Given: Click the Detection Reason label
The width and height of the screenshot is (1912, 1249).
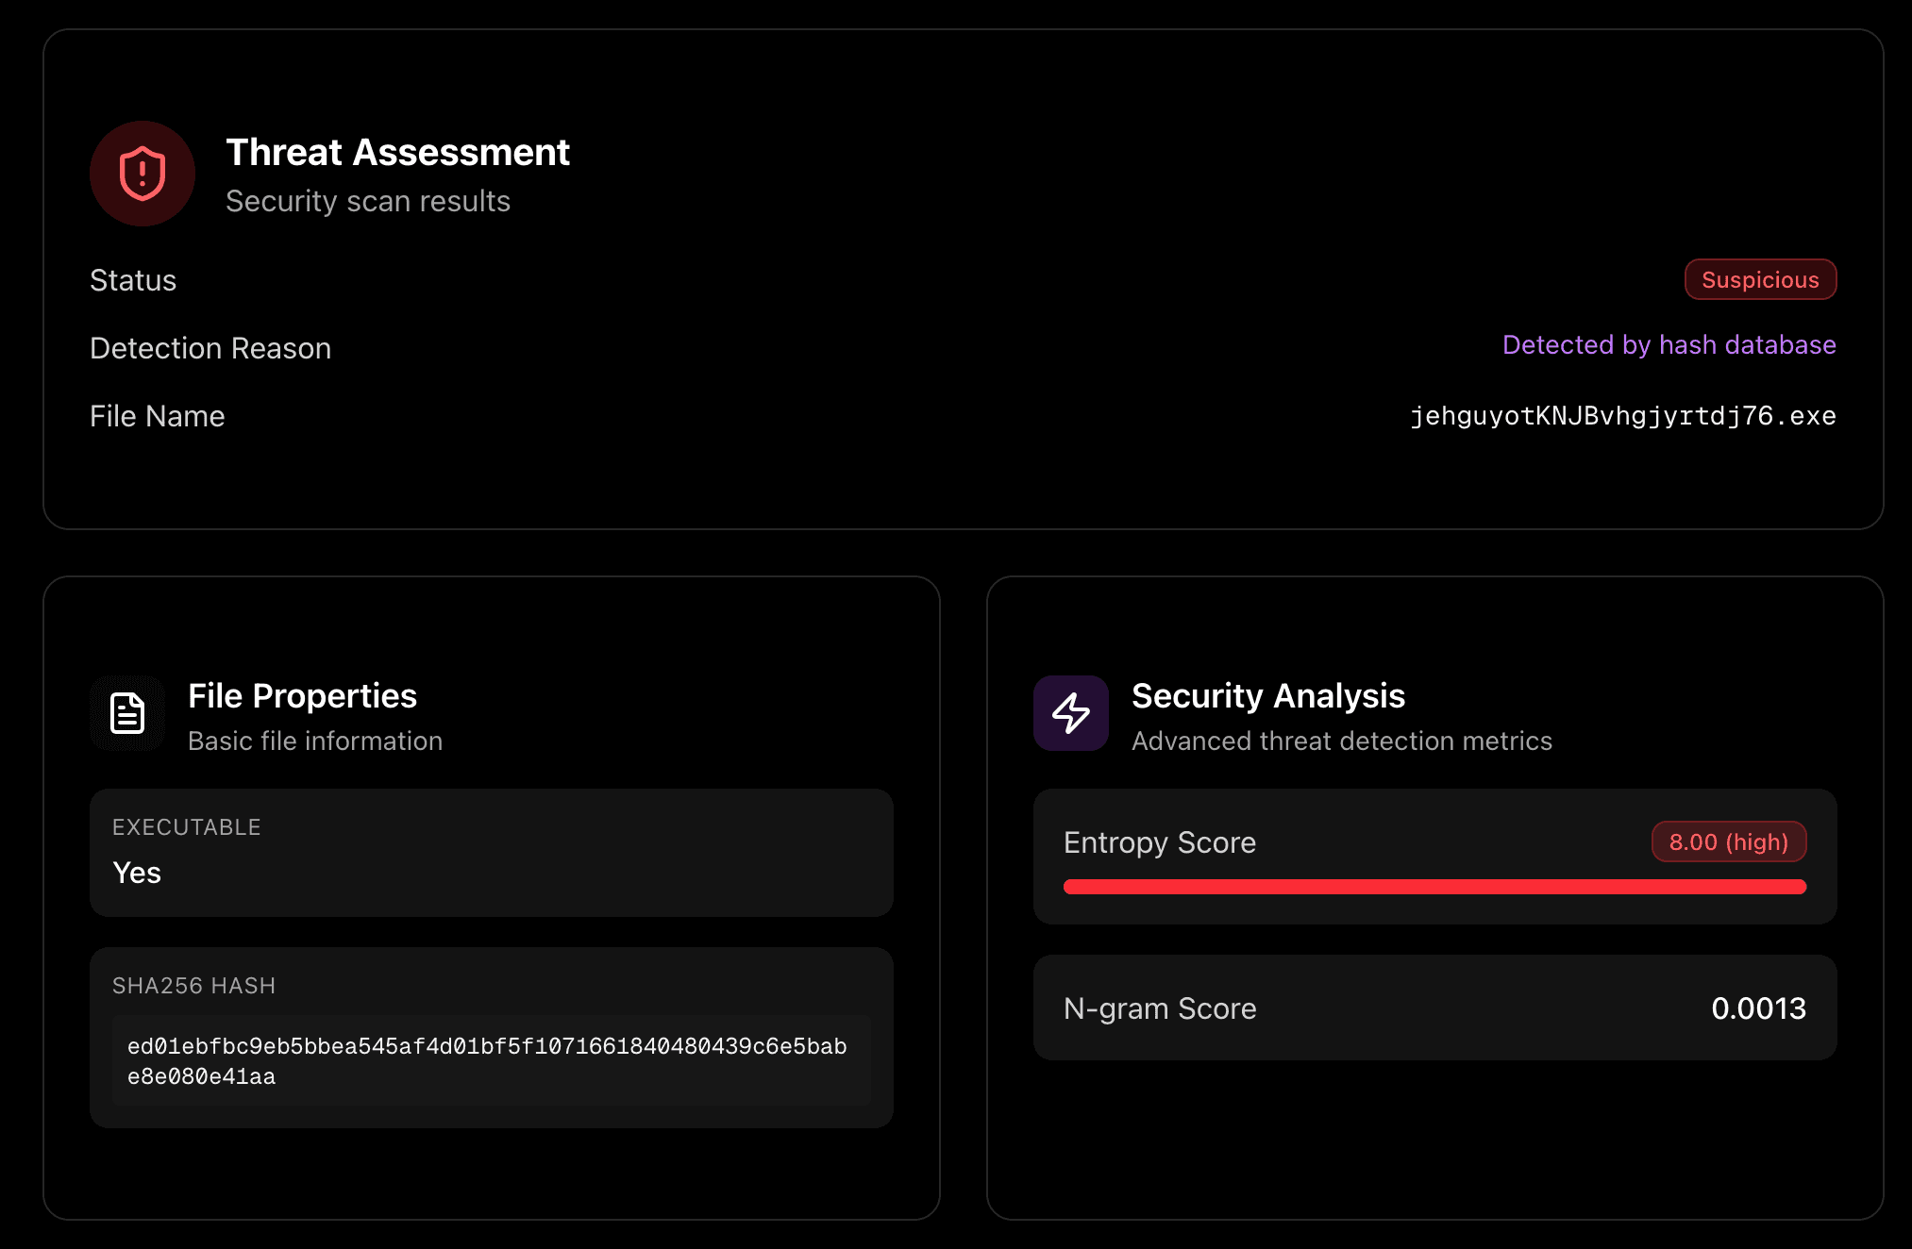Looking at the screenshot, I should tap(210, 348).
